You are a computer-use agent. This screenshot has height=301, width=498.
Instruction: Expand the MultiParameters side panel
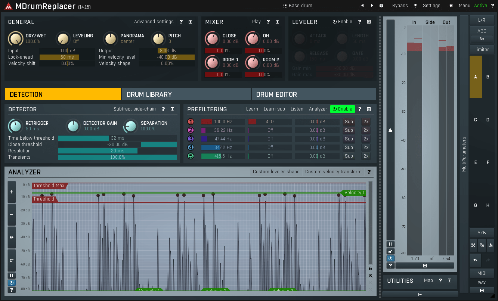coord(464,154)
